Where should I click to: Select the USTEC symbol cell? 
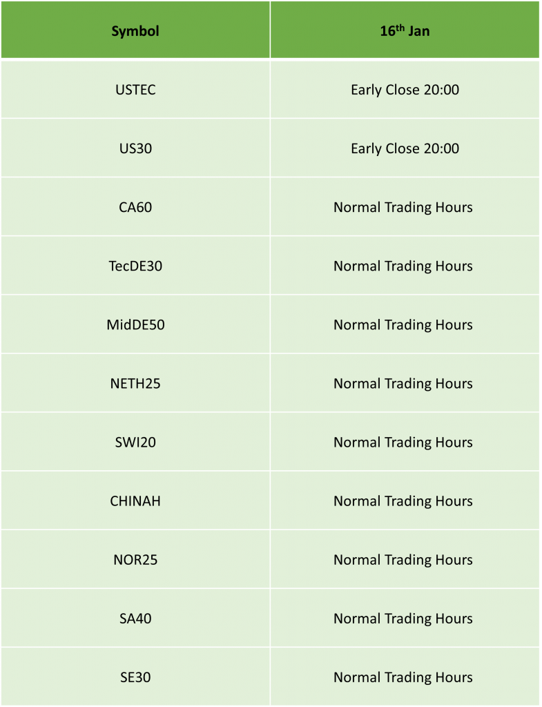pos(135,89)
